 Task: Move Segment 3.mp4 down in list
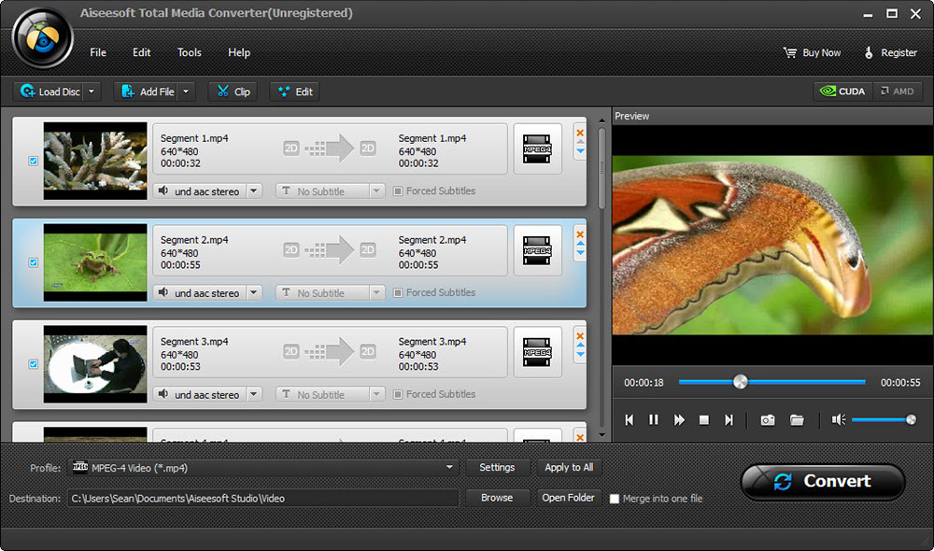point(580,355)
